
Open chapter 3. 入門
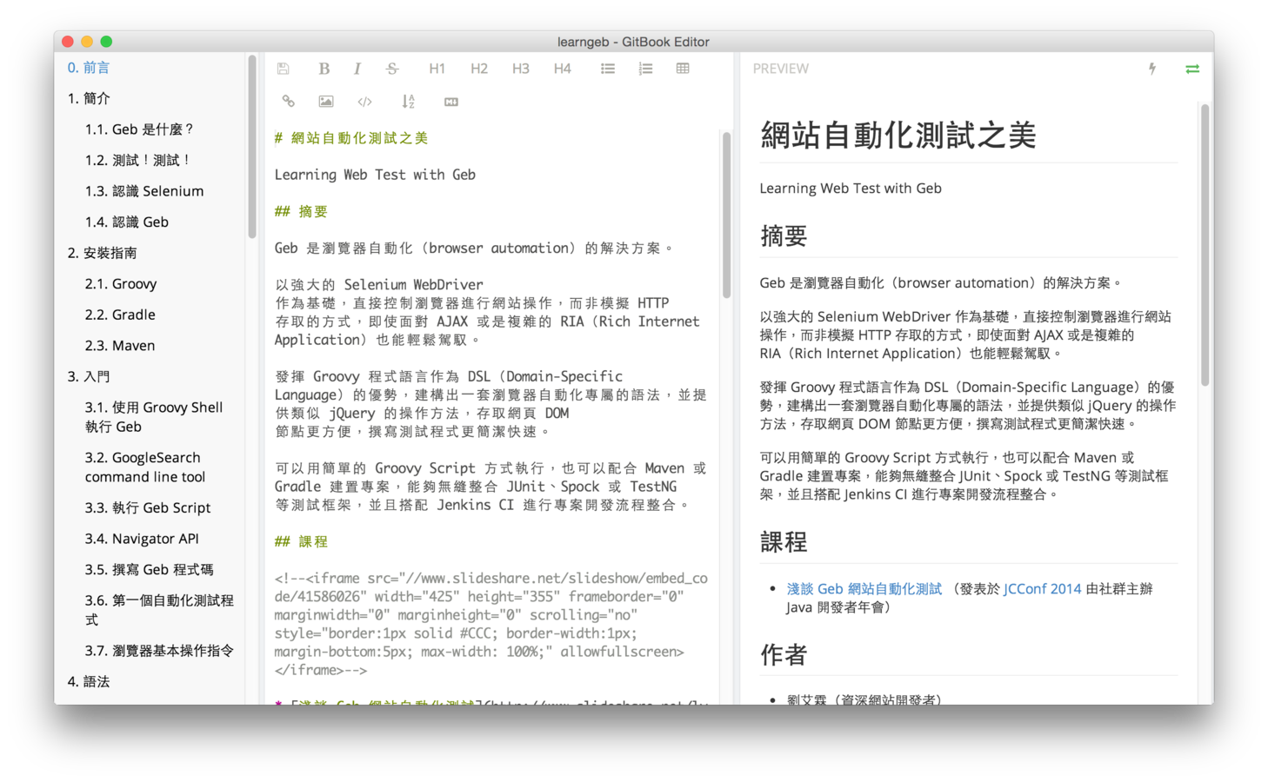[x=89, y=376]
